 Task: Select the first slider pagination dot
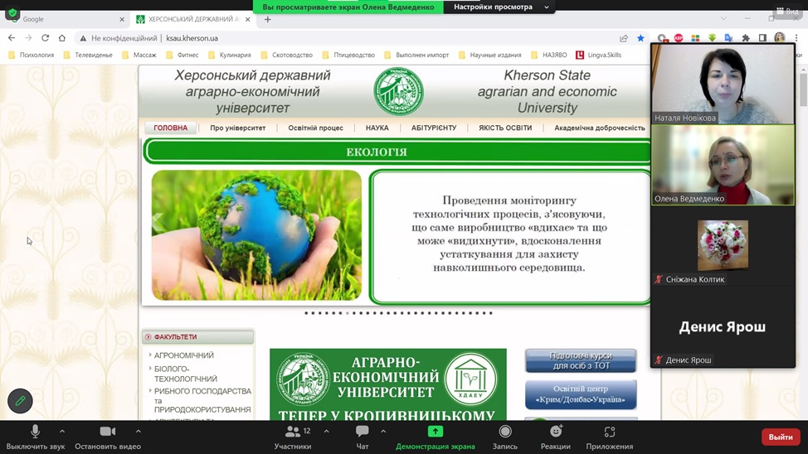point(306,313)
